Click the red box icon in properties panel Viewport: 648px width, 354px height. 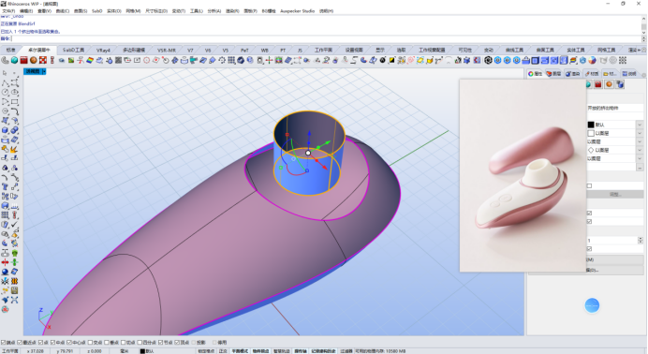[x=598, y=84]
